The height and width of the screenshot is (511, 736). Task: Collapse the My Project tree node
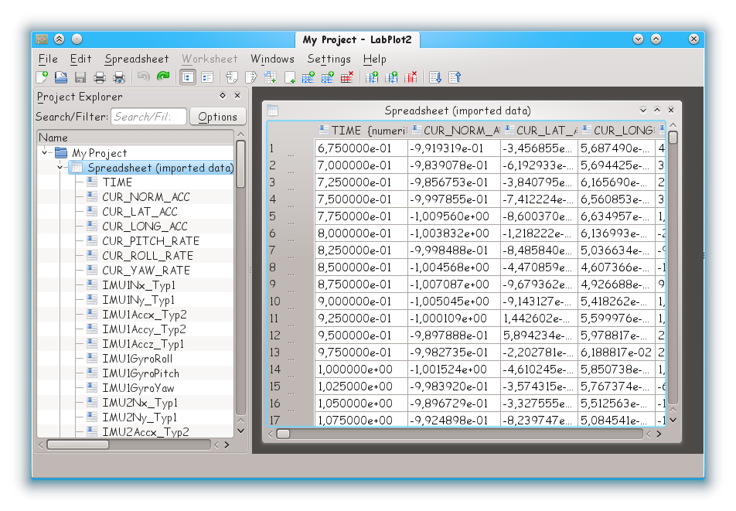[46, 152]
